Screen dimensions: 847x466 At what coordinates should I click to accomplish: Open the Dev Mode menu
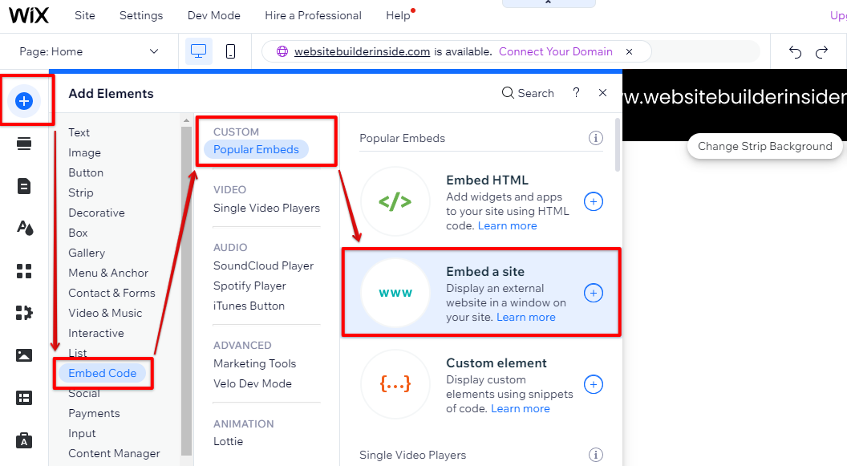point(213,15)
